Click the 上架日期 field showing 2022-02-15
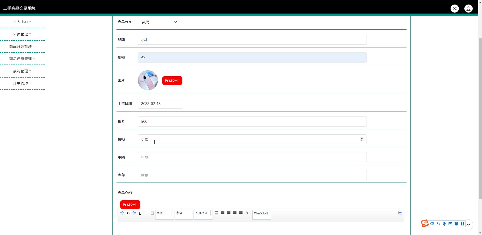 coord(160,104)
